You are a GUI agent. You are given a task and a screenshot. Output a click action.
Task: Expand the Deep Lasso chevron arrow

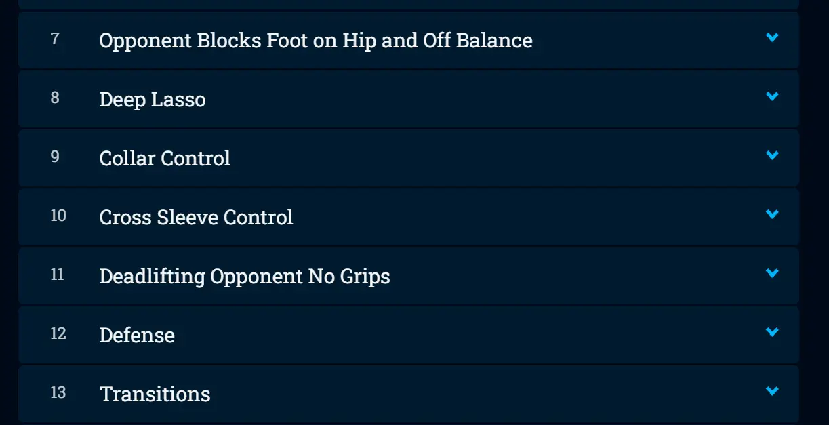coord(772,97)
